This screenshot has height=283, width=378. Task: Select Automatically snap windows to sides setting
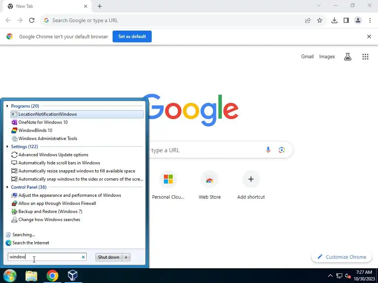pyautogui.click(x=77, y=179)
